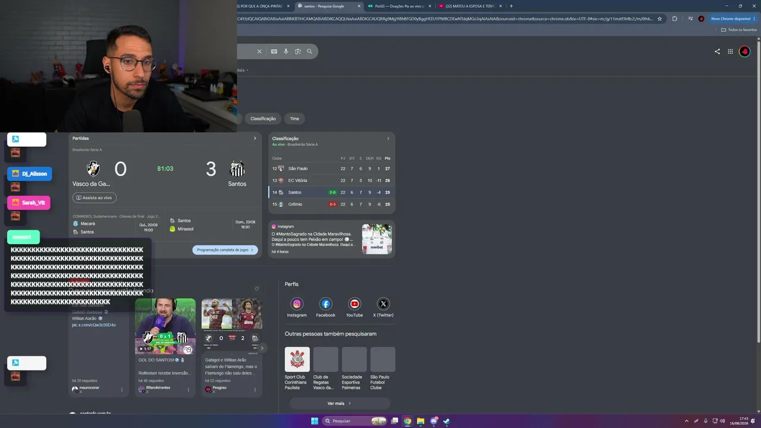Image resolution: width=761 pixels, height=428 pixels.
Task: Switch to the "MATOU A ESPOSA" tab
Action: point(470,6)
